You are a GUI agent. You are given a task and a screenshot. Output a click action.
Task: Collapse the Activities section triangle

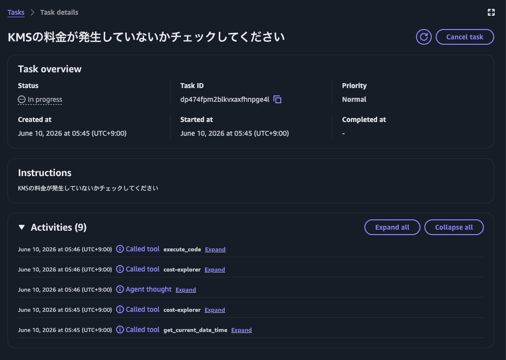coord(22,227)
